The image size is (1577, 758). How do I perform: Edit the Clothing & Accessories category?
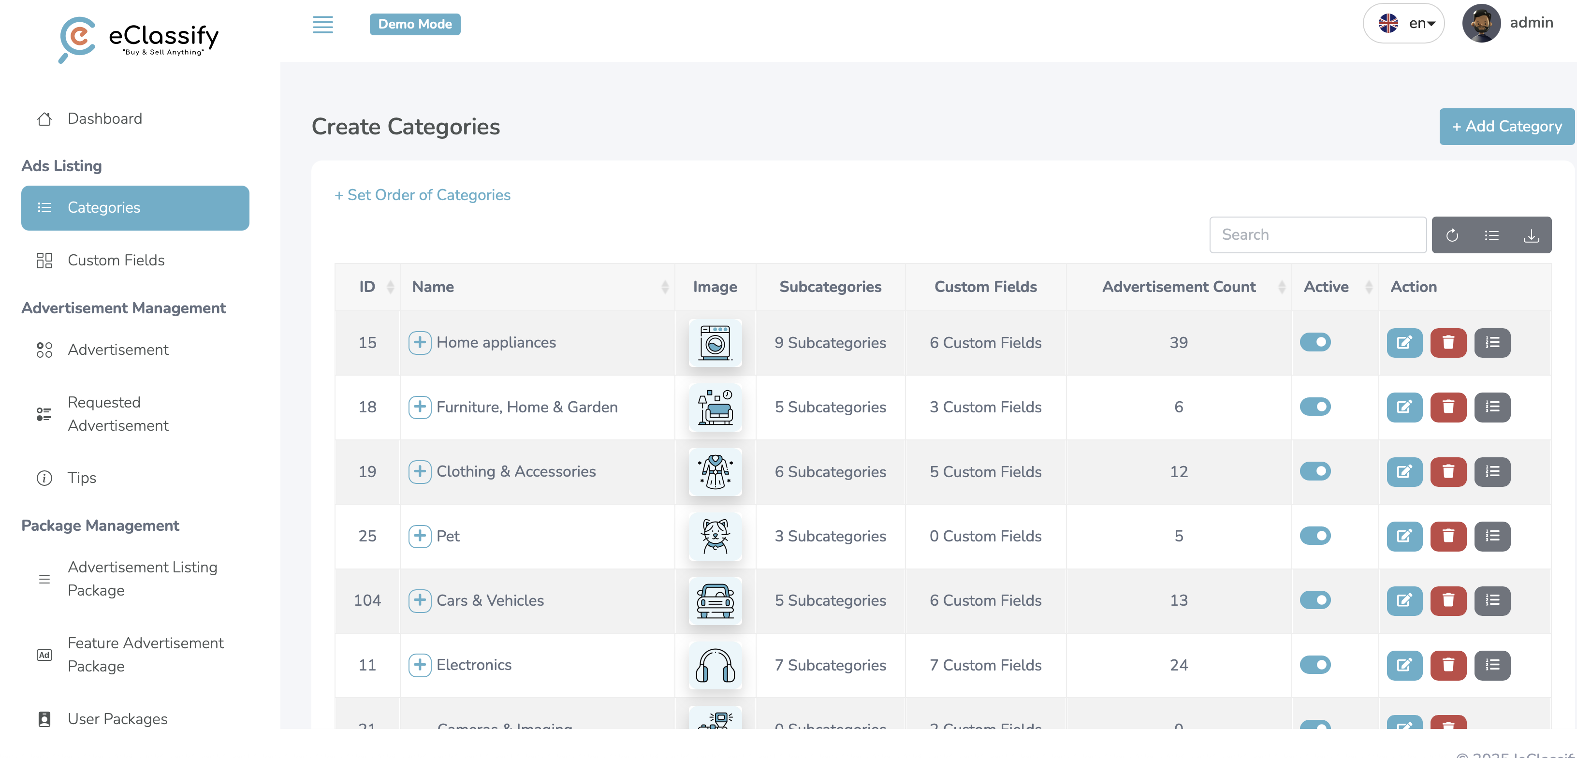pyautogui.click(x=1404, y=471)
